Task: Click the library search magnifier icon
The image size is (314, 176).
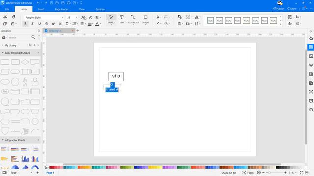Action: pyautogui.click(x=33, y=37)
